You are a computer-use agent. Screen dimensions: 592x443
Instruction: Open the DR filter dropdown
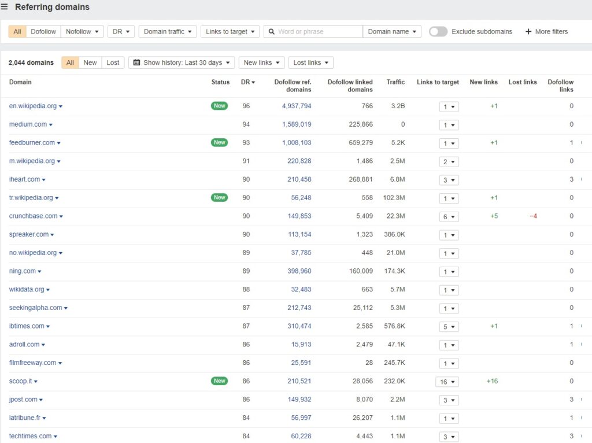click(x=121, y=32)
